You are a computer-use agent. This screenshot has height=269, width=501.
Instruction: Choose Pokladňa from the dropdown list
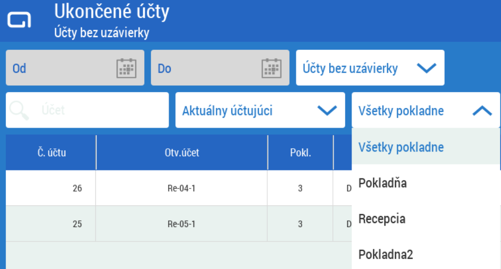click(382, 183)
